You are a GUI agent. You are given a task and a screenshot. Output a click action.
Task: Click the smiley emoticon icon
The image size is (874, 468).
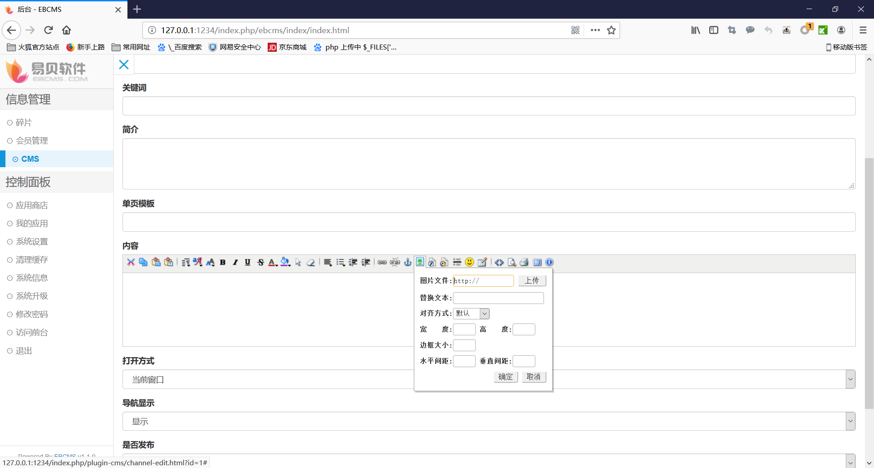[470, 262]
